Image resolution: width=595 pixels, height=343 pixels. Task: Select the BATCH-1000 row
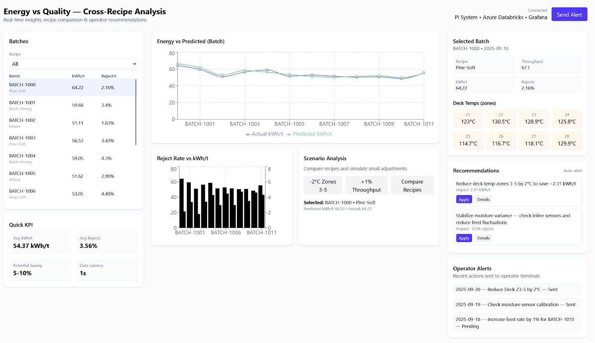pyautogui.click(x=72, y=87)
